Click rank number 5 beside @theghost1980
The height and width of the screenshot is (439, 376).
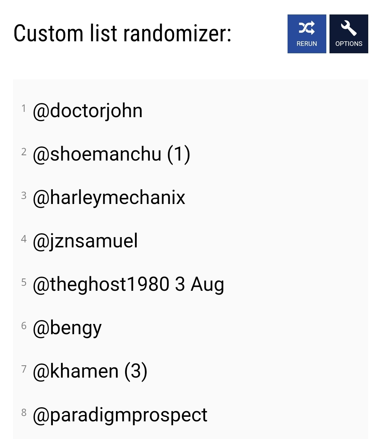(x=24, y=282)
